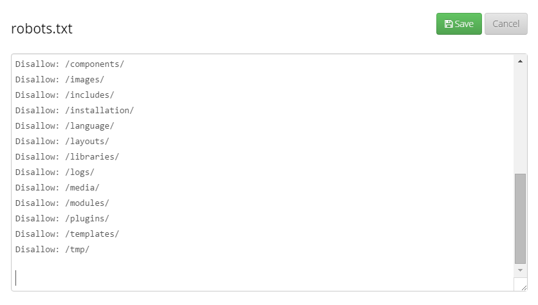Click the Disallow: /components/ line
The width and height of the screenshot is (538, 305).
70,64
